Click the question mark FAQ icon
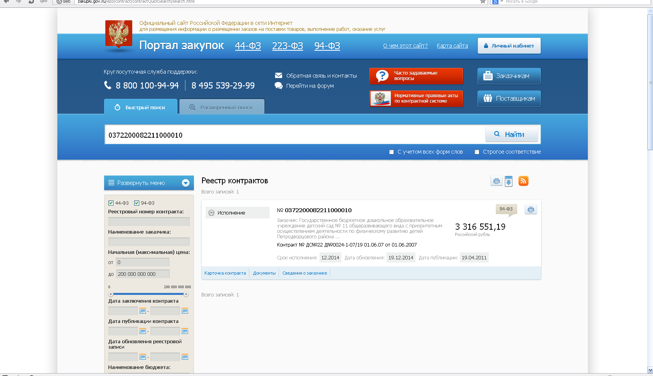Viewport: 653px width, 376px height. tap(382, 76)
